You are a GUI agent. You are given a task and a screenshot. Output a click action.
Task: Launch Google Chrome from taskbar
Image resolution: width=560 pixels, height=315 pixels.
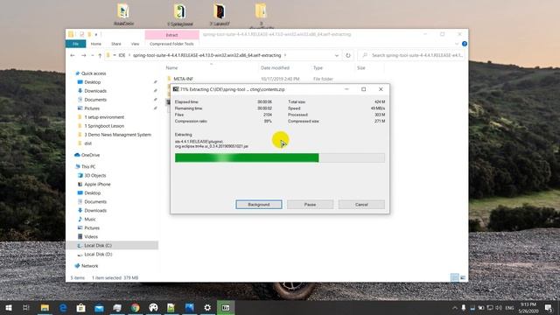tap(135, 307)
